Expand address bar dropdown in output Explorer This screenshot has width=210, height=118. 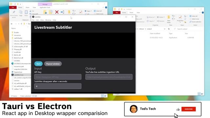[x=165, y=29]
